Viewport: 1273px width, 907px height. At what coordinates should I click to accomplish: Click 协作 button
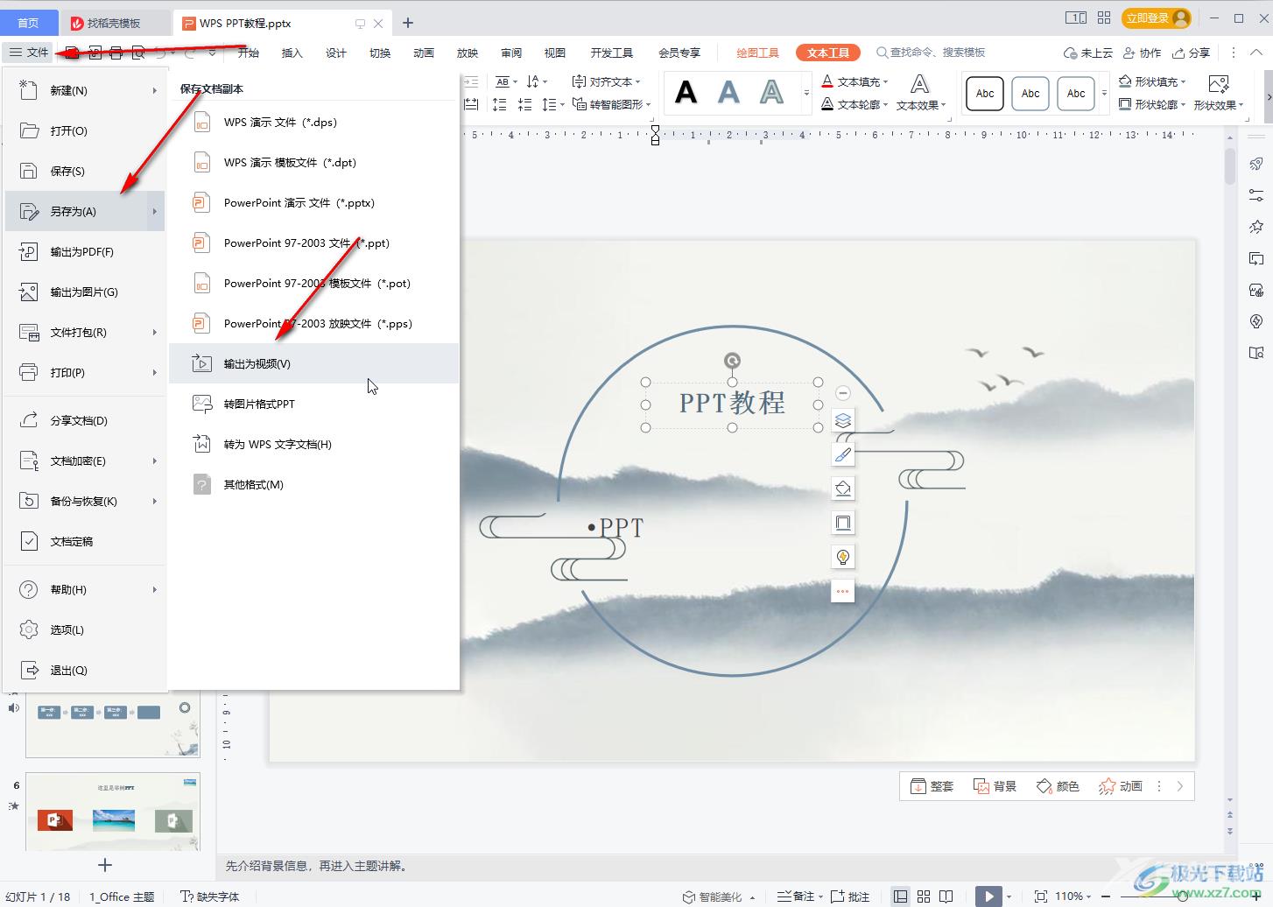point(1142,53)
